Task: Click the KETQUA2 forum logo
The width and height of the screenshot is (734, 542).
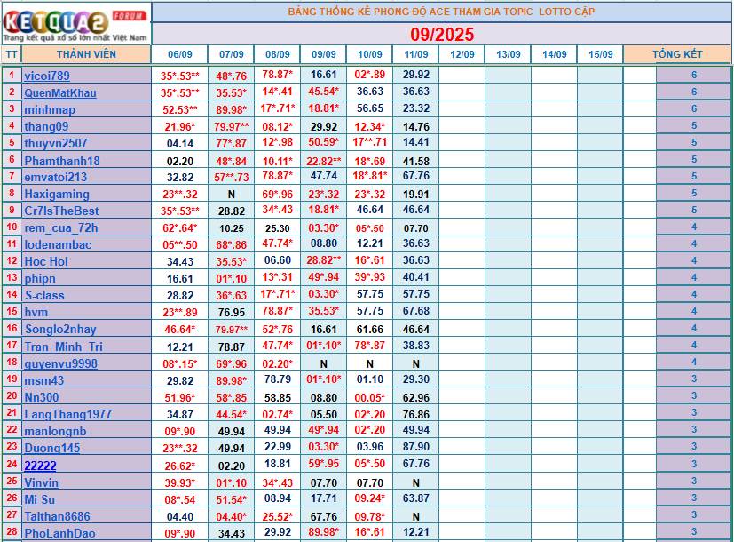Action: tap(75, 23)
